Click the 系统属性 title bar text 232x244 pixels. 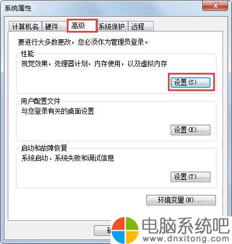pos(18,8)
